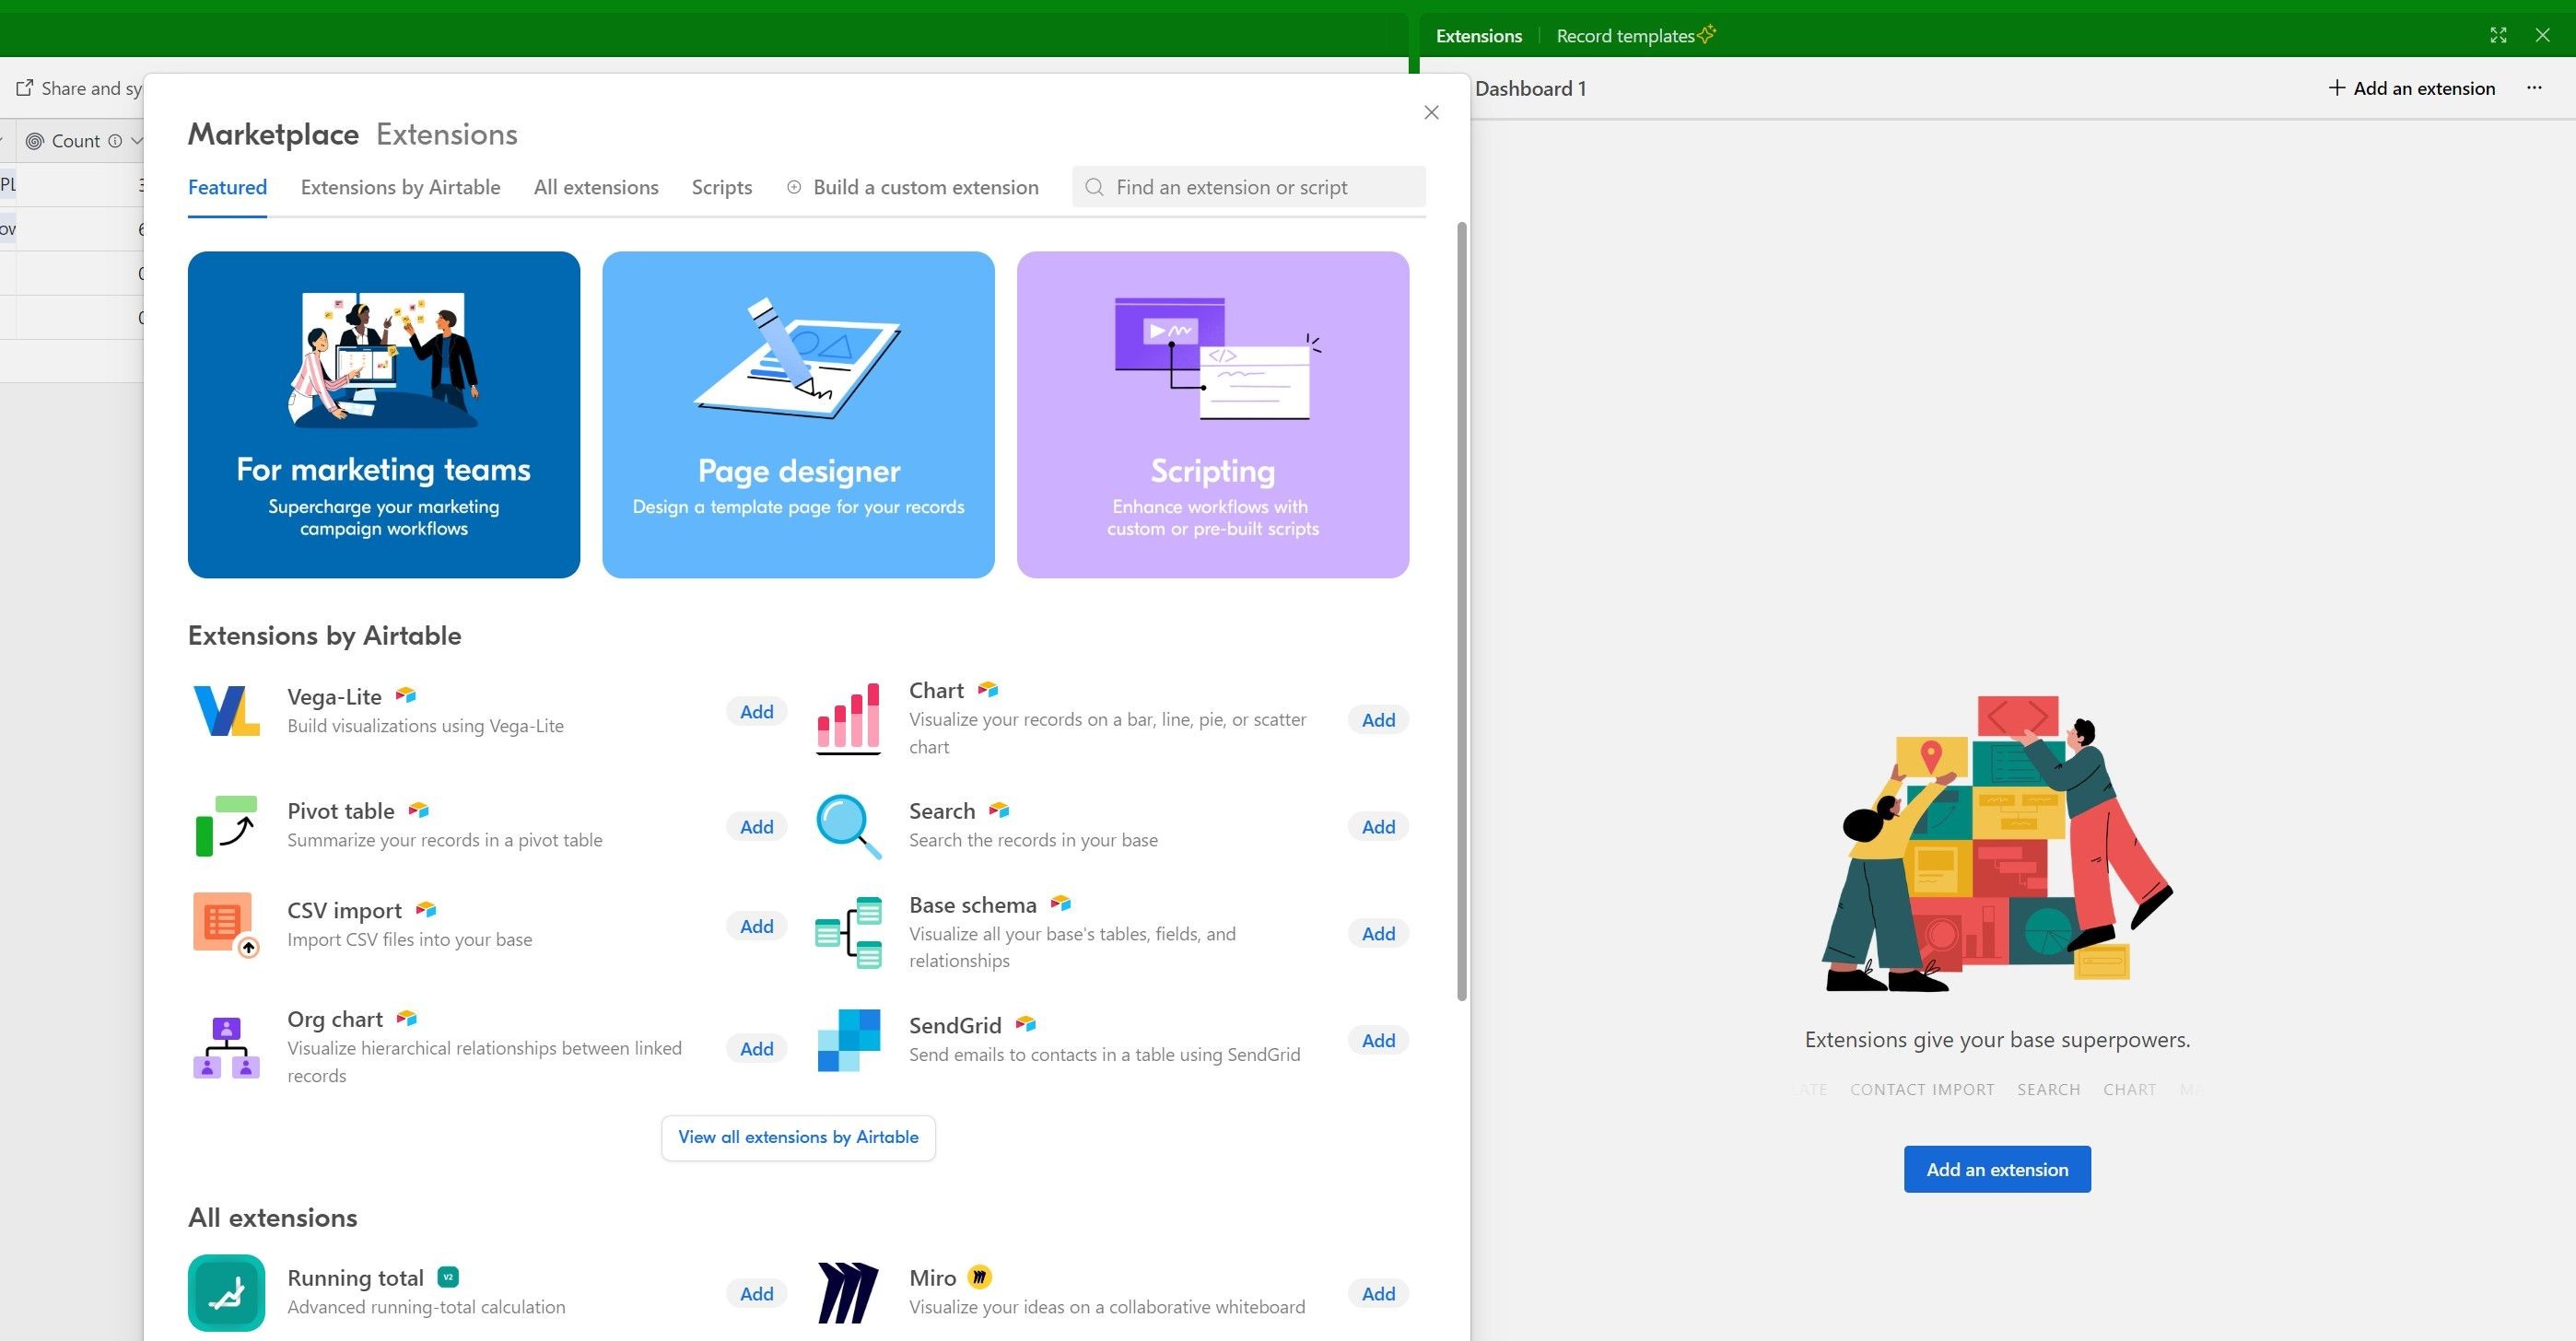
Task: Click the search icon in the find field
Action: (1094, 187)
